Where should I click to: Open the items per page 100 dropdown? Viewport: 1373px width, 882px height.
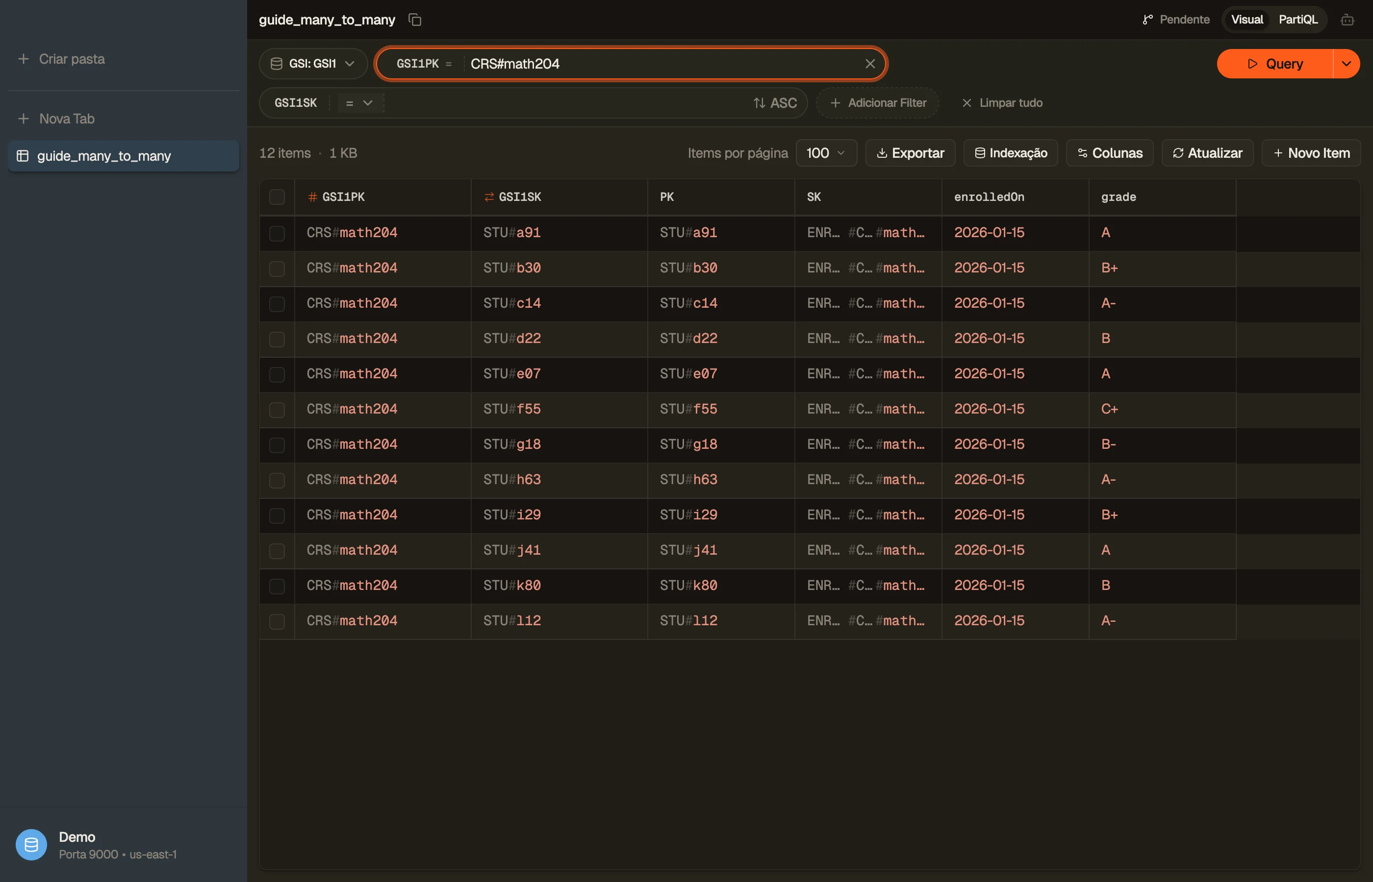tap(826, 153)
